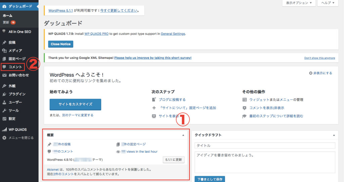Click the pages icon beside 固定ページ
This screenshot has width=344, height=182.
pos(4,59)
